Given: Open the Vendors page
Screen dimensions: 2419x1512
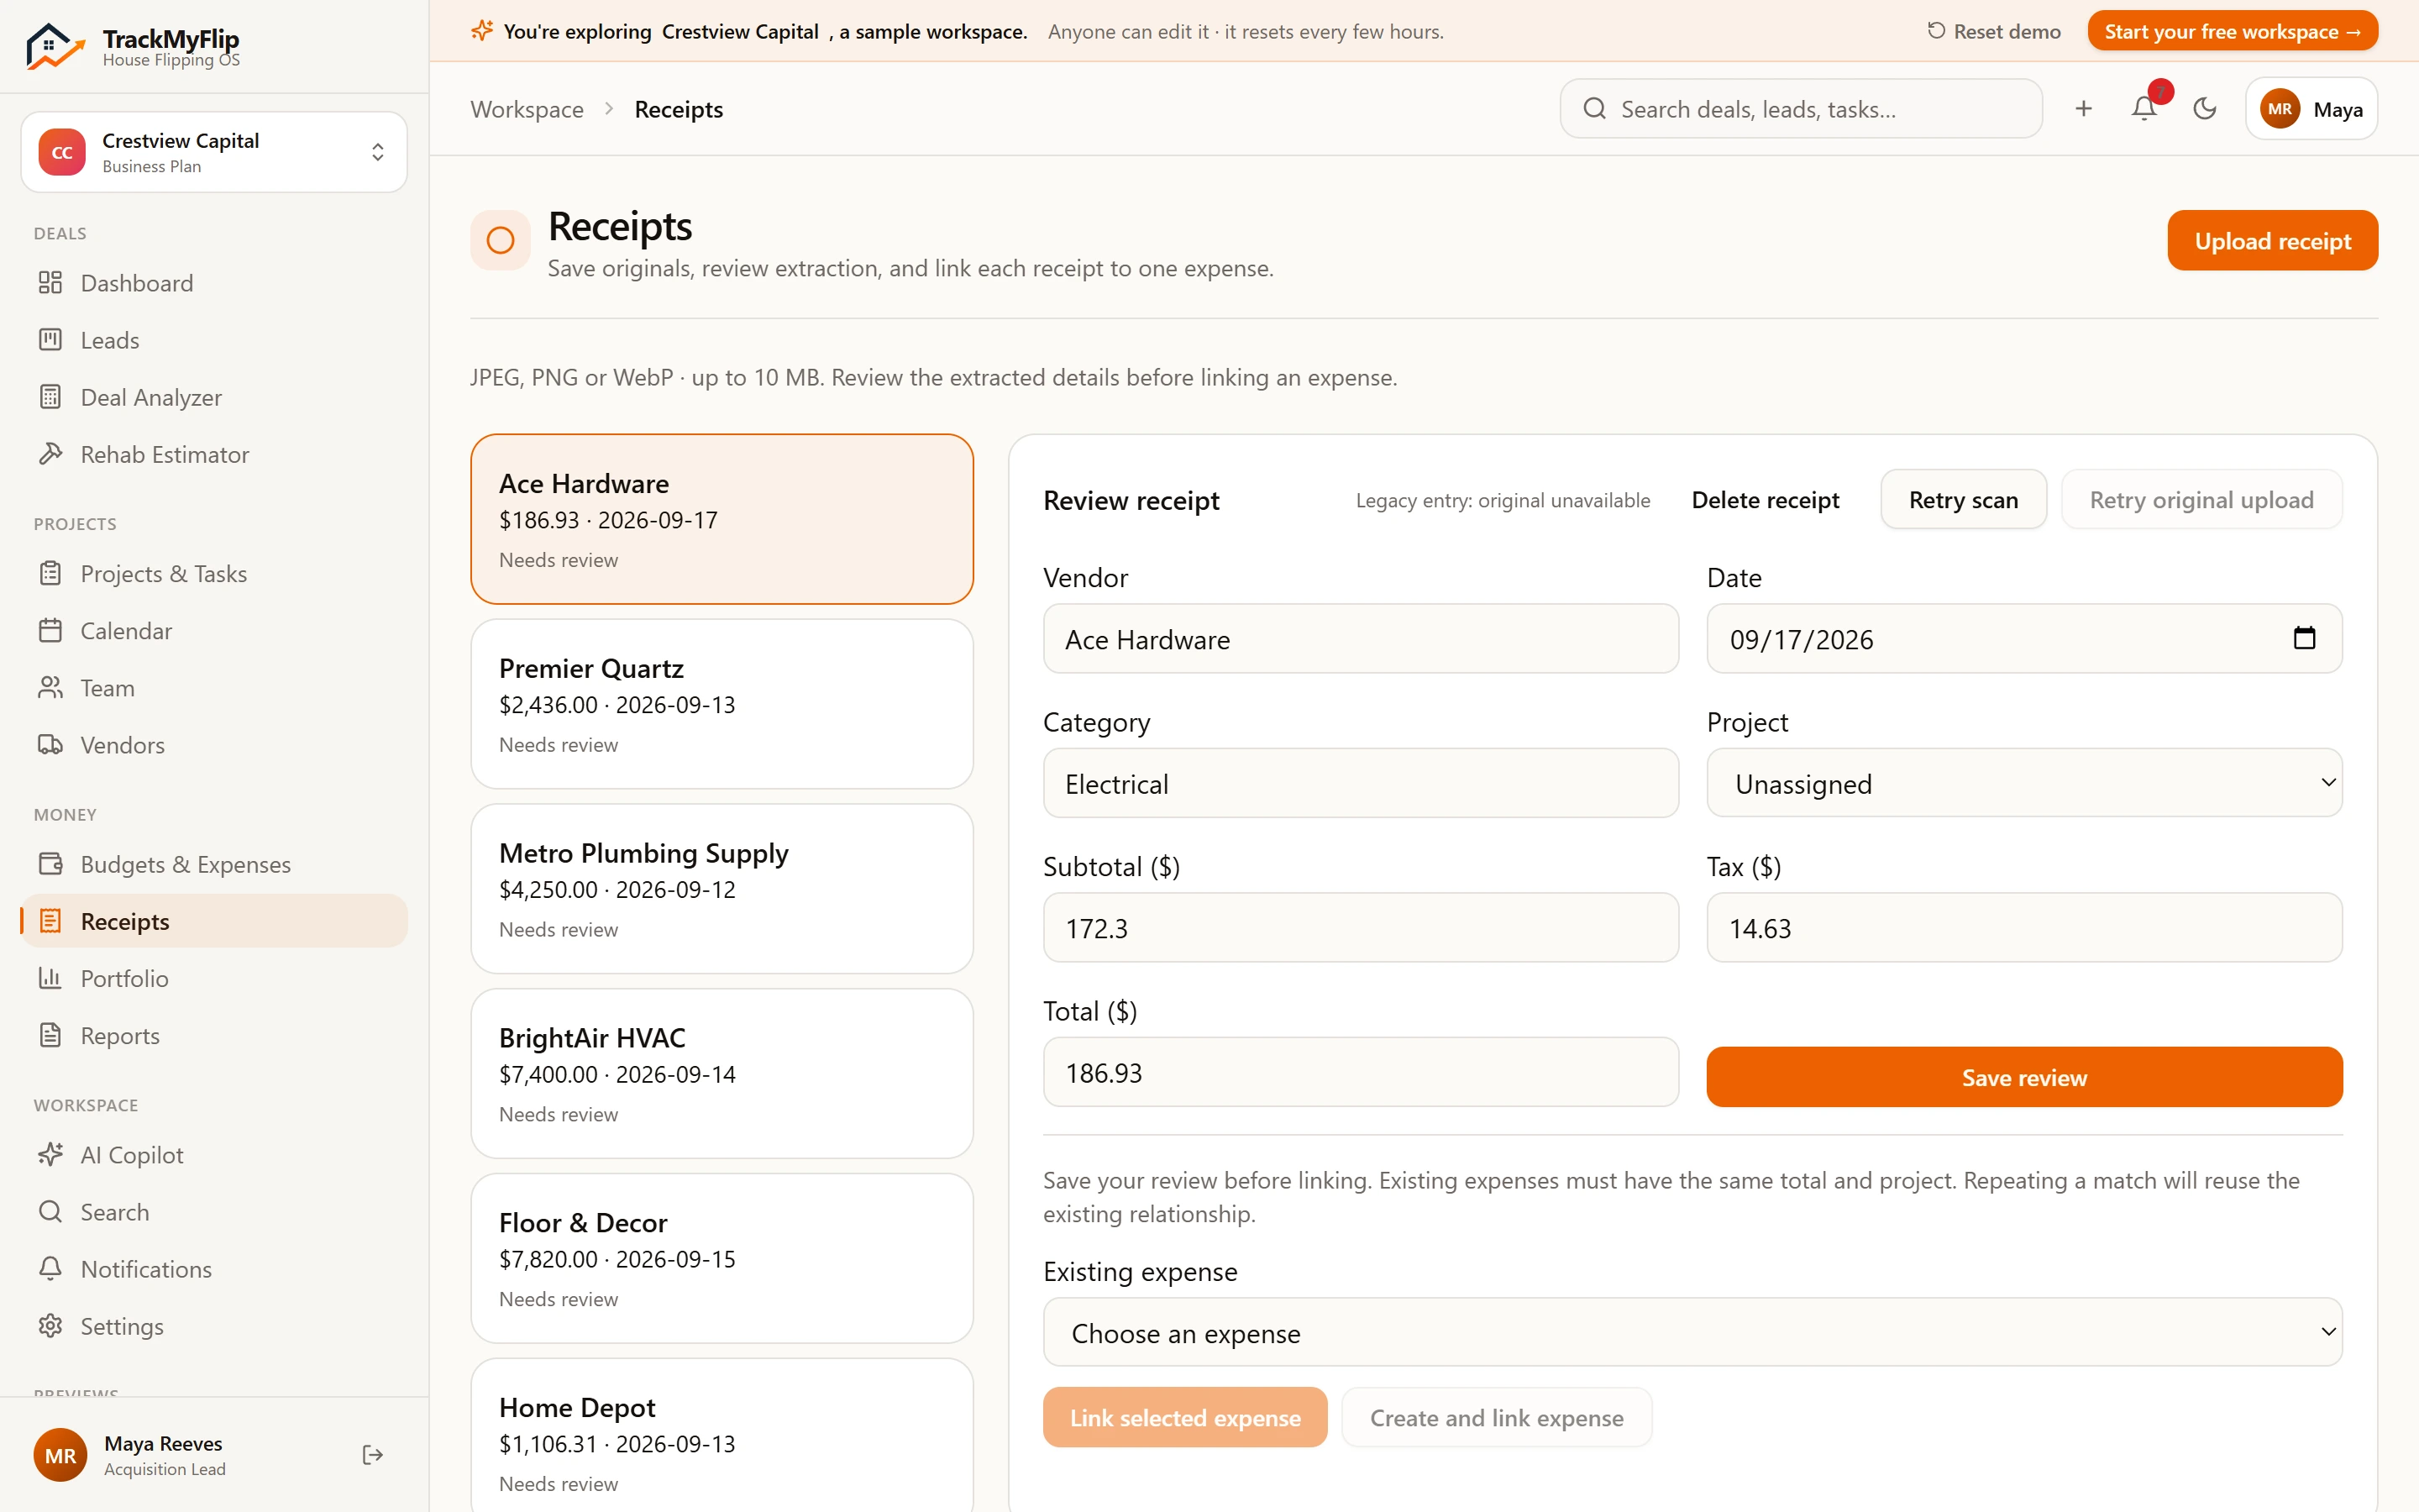Looking at the screenshot, I should pyautogui.click(x=214, y=745).
